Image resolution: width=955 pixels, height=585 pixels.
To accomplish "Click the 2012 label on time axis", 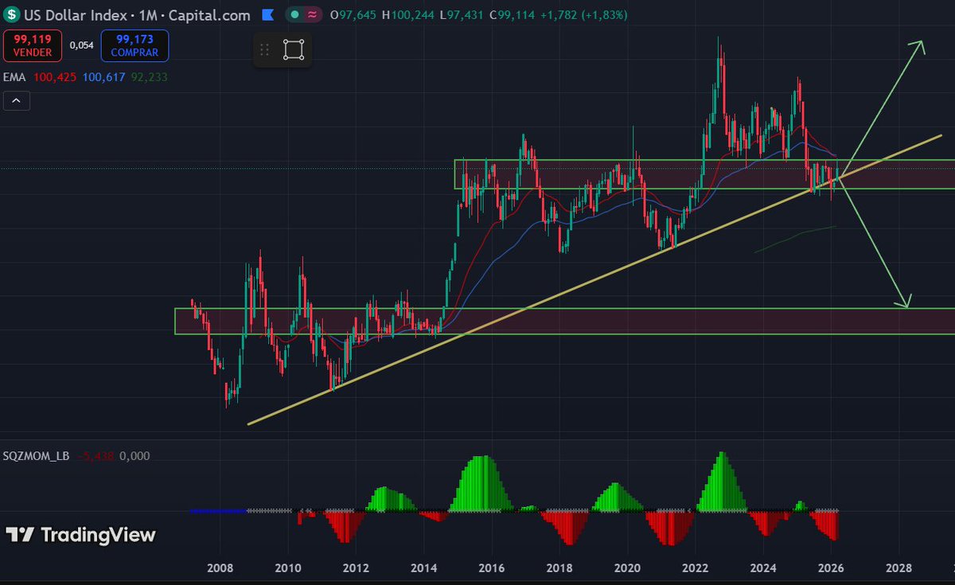I will coord(355,567).
